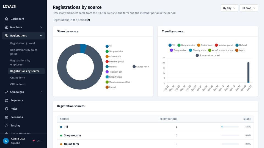Click the Oct 21 bar in trend chart
This screenshot has height=148, width=264.
(248, 72)
